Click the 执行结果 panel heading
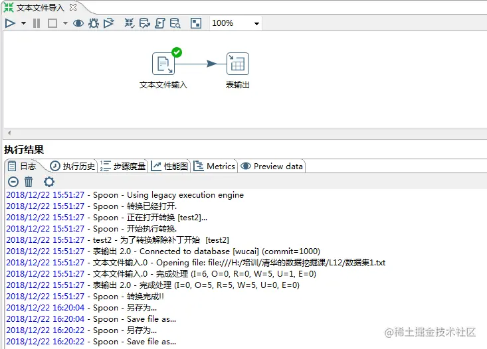 [24, 150]
